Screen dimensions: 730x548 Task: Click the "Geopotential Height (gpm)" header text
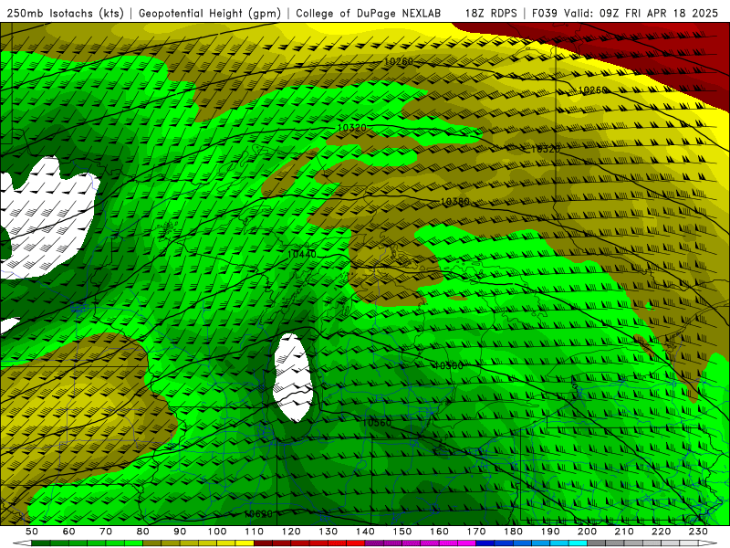click(210, 14)
